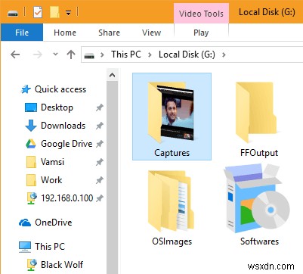Click the Quick access star icon

(x=26, y=89)
